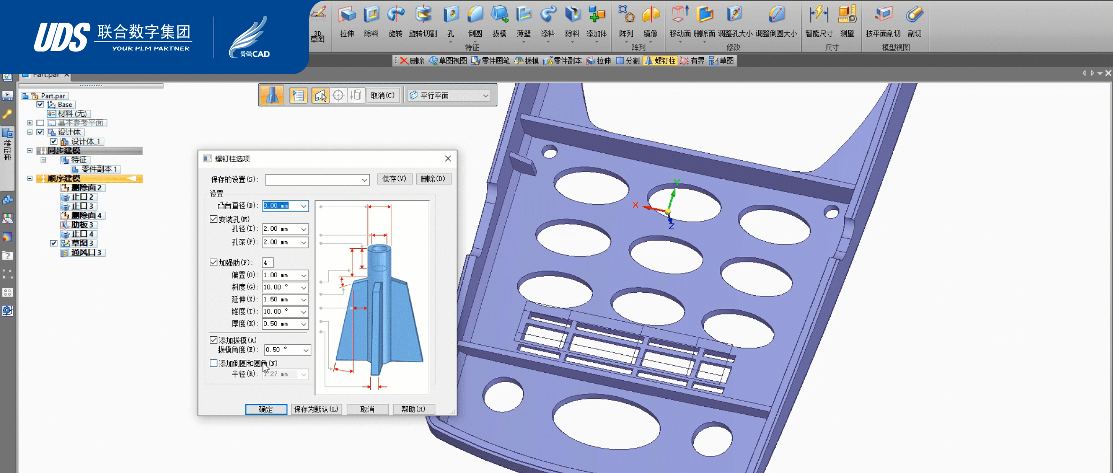
Task: Toggle the 加强肋(F) checkbox
Action: coord(214,262)
